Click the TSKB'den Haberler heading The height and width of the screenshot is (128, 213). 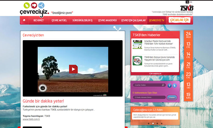click(x=146, y=35)
